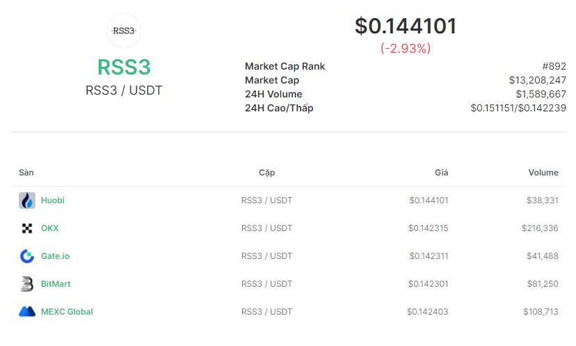Click the OKX volume $216,336
The height and width of the screenshot is (346, 576).
pos(540,228)
